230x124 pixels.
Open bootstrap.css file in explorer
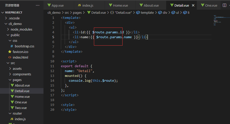22,46
